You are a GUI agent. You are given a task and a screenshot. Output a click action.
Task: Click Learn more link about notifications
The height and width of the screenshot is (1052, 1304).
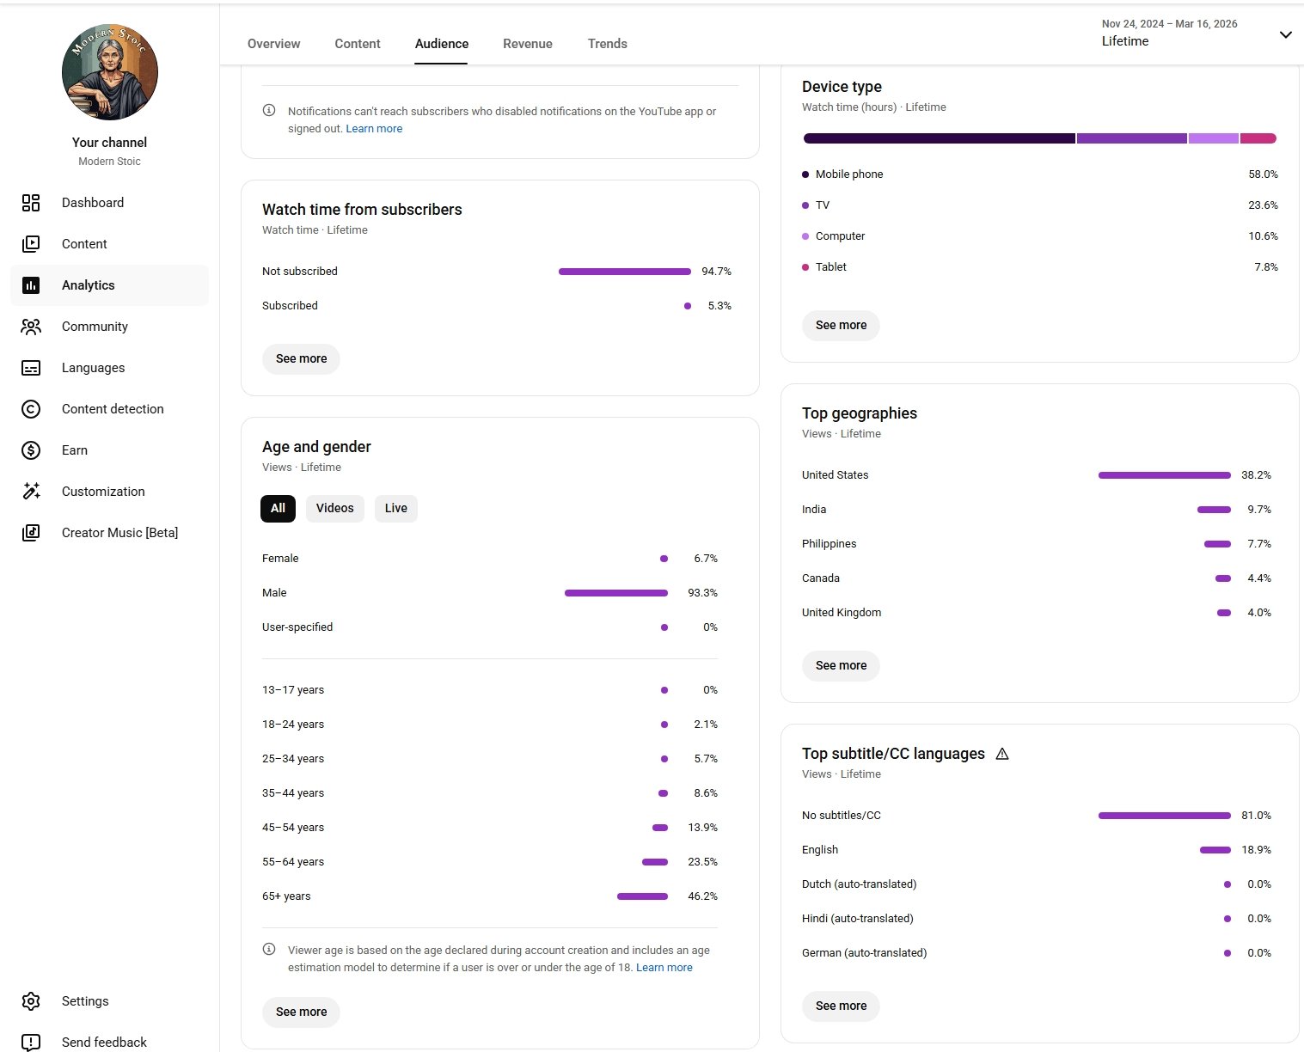pos(374,129)
